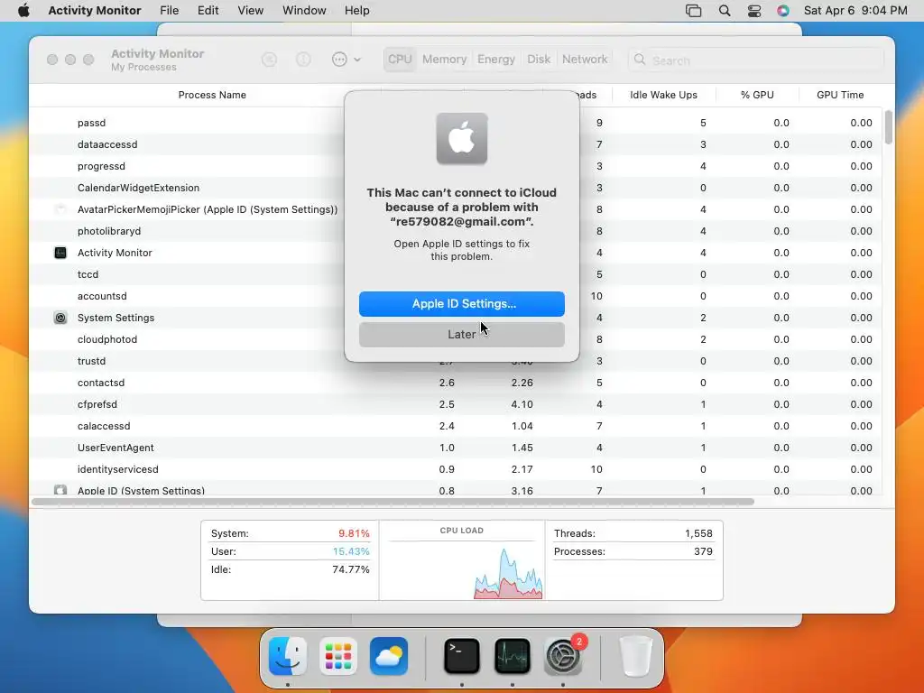Open the more actions ellipsis button
Image resolution: width=924 pixels, height=693 pixels.
click(339, 60)
